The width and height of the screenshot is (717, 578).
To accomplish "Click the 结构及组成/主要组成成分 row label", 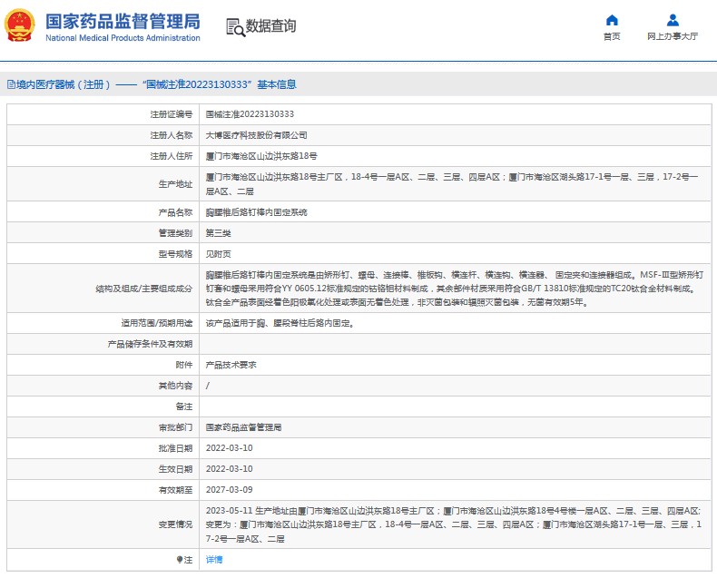I will pyautogui.click(x=143, y=289).
